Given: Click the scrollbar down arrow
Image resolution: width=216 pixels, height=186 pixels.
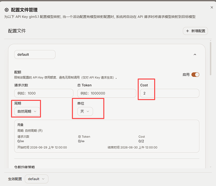Looking at the screenshot, I should pos(210,167).
